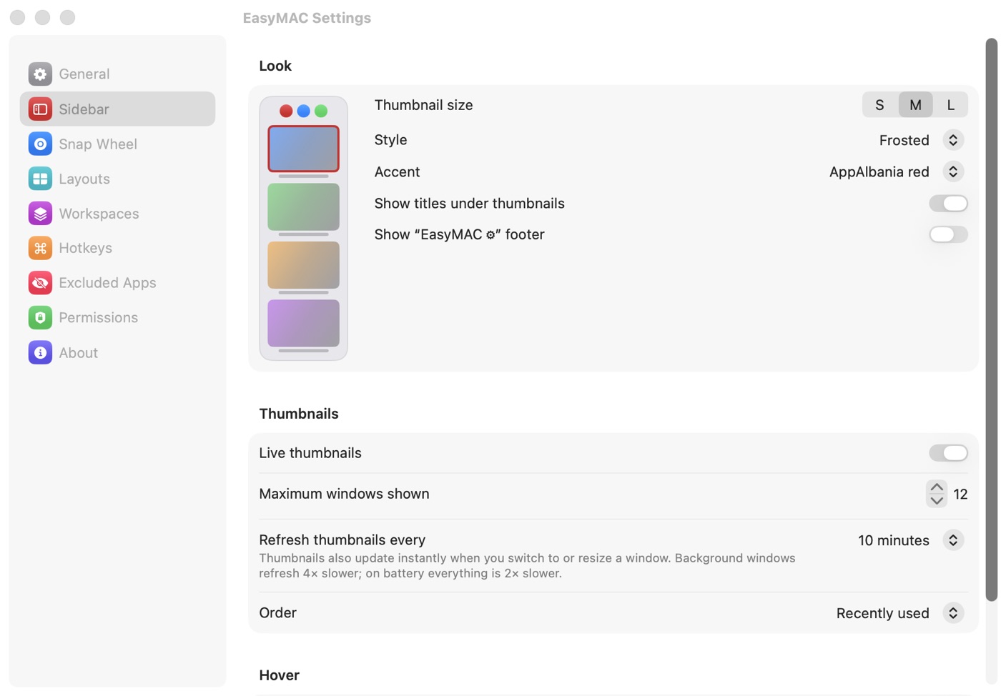Open the General settings section
Viewport: 1001px width, 696px height.
117,74
